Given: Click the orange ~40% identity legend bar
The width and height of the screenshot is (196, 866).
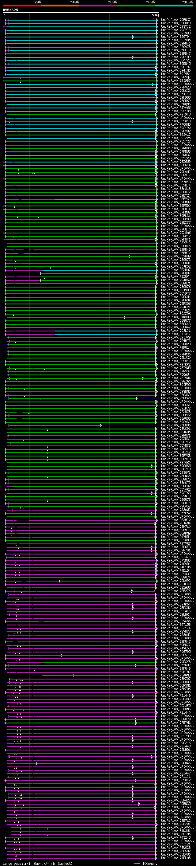Looking at the screenshot, I should 60,6.
